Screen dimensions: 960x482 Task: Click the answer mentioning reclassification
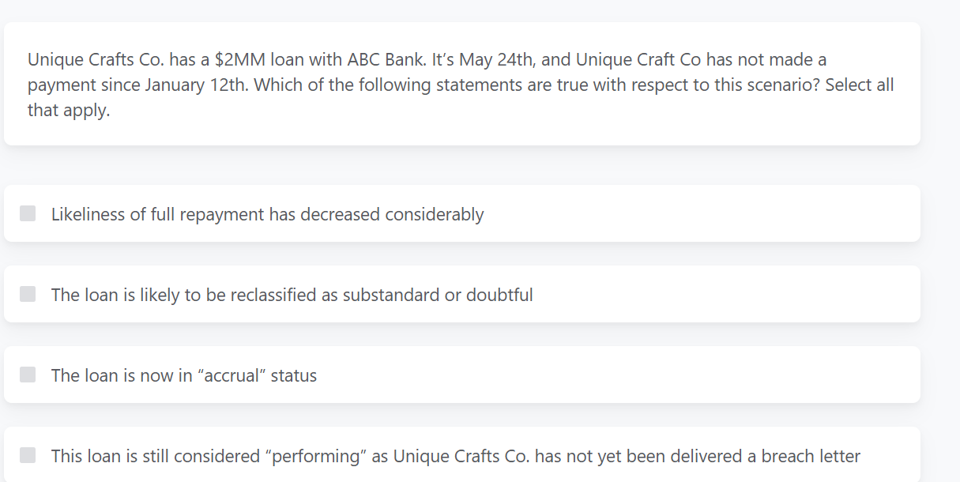coord(292,294)
